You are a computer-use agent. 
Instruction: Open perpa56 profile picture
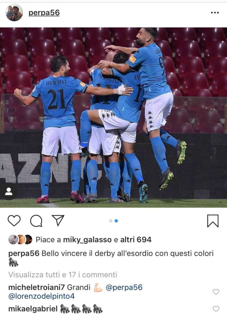point(14,12)
